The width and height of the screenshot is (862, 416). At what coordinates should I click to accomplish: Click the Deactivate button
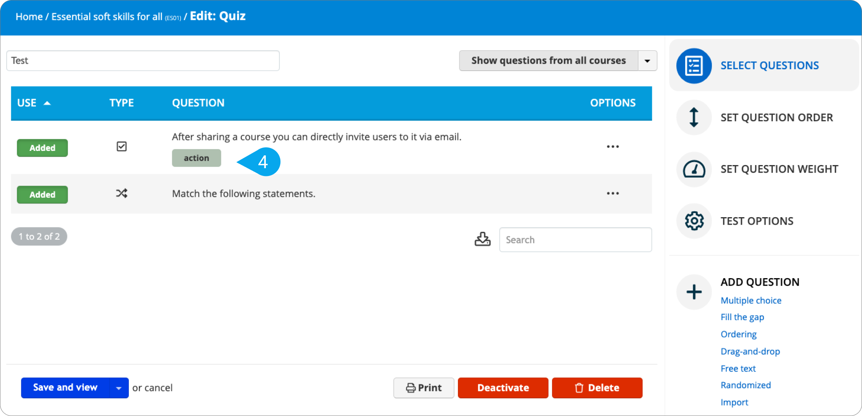503,388
